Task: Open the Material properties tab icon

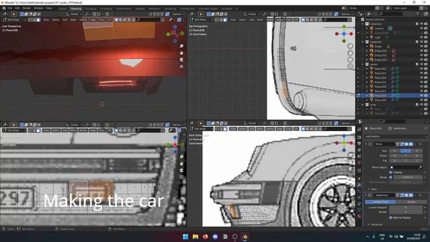Action: pyautogui.click(x=359, y=216)
